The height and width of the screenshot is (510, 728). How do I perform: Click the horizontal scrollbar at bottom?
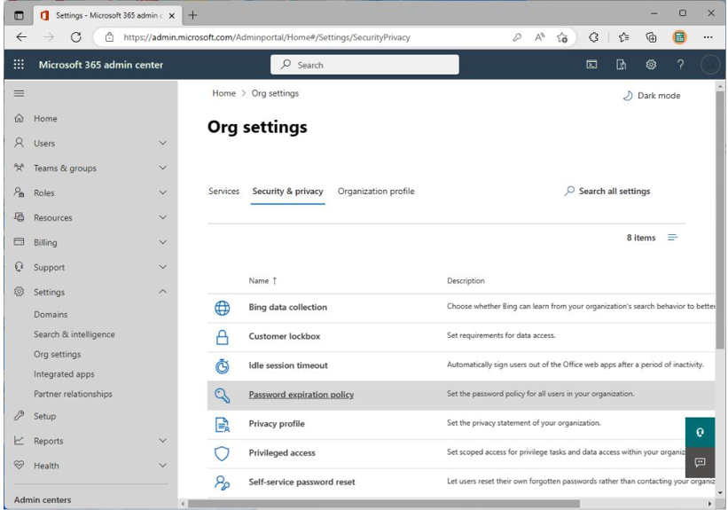[384, 504]
